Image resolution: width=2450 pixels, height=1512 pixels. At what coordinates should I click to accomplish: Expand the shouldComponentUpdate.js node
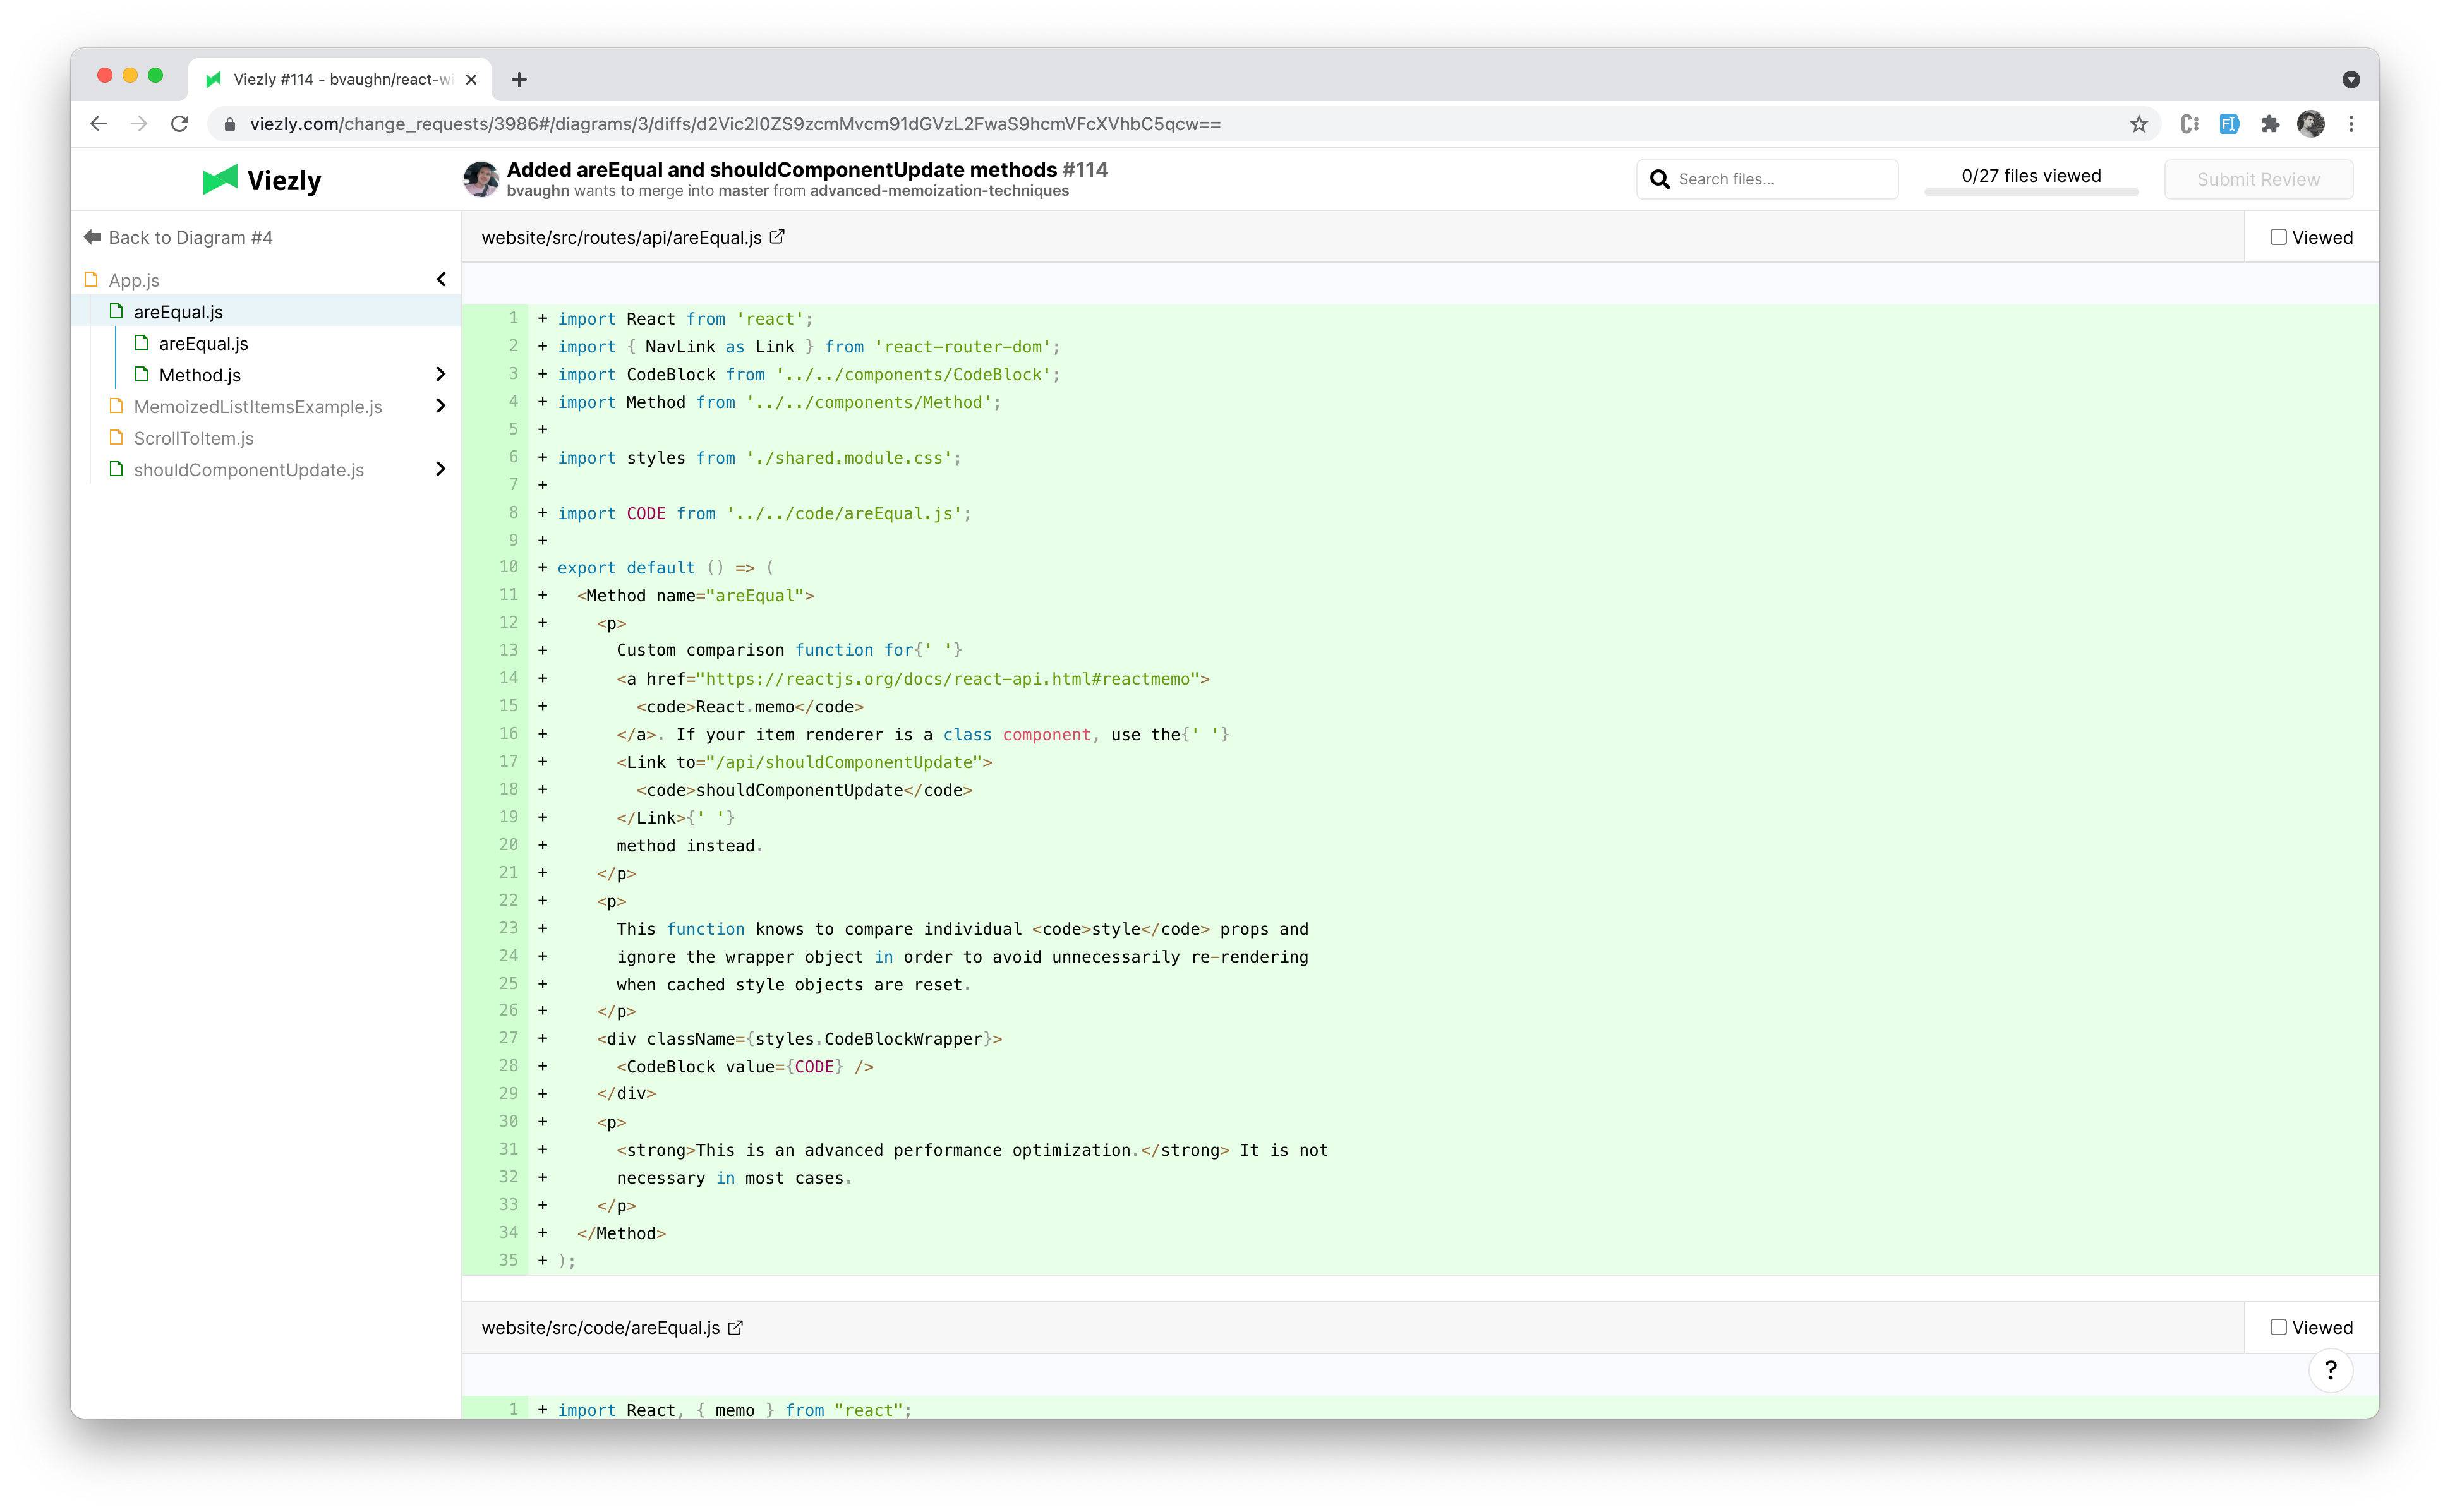441,469
